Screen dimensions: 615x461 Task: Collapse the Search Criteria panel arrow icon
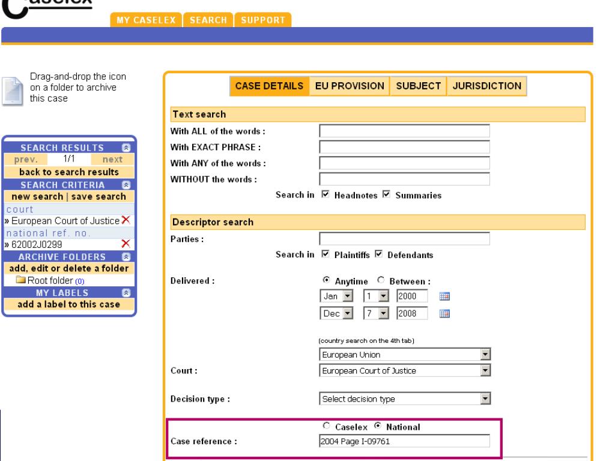(x=126, y=185)
